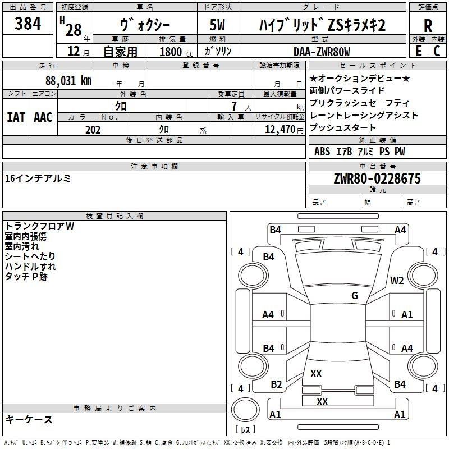This screenshot has height=449, width=449.
Task: Click プッシュスタート line
Action: click(343, 127)
